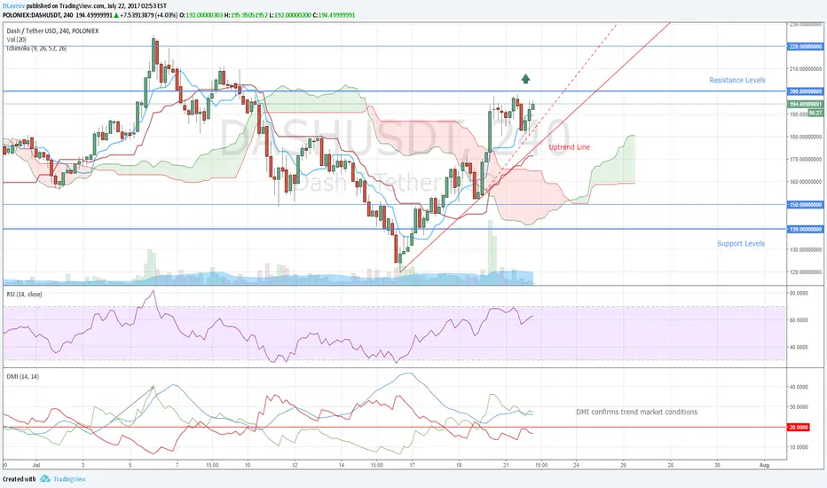Click the TradingView cloud logo icon
This screenshot has height=488, width=827.
[x=45, y=478]
